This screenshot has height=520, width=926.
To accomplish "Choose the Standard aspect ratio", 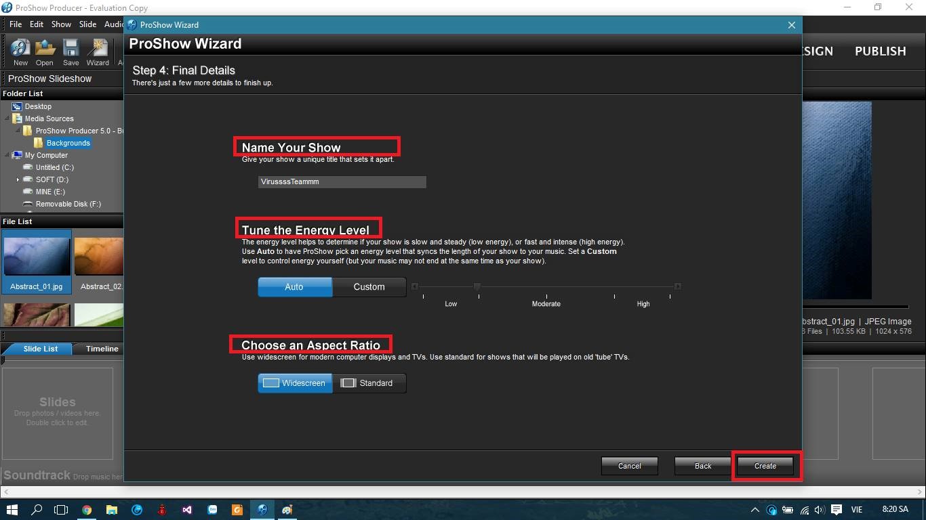I will pos(369,383).
